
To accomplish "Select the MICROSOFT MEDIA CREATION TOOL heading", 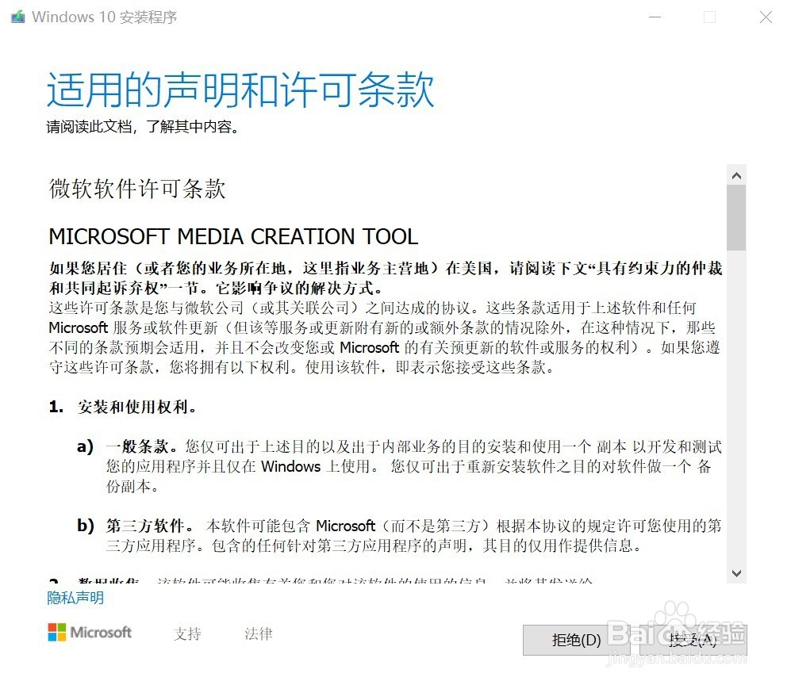I will pos(233,235).
